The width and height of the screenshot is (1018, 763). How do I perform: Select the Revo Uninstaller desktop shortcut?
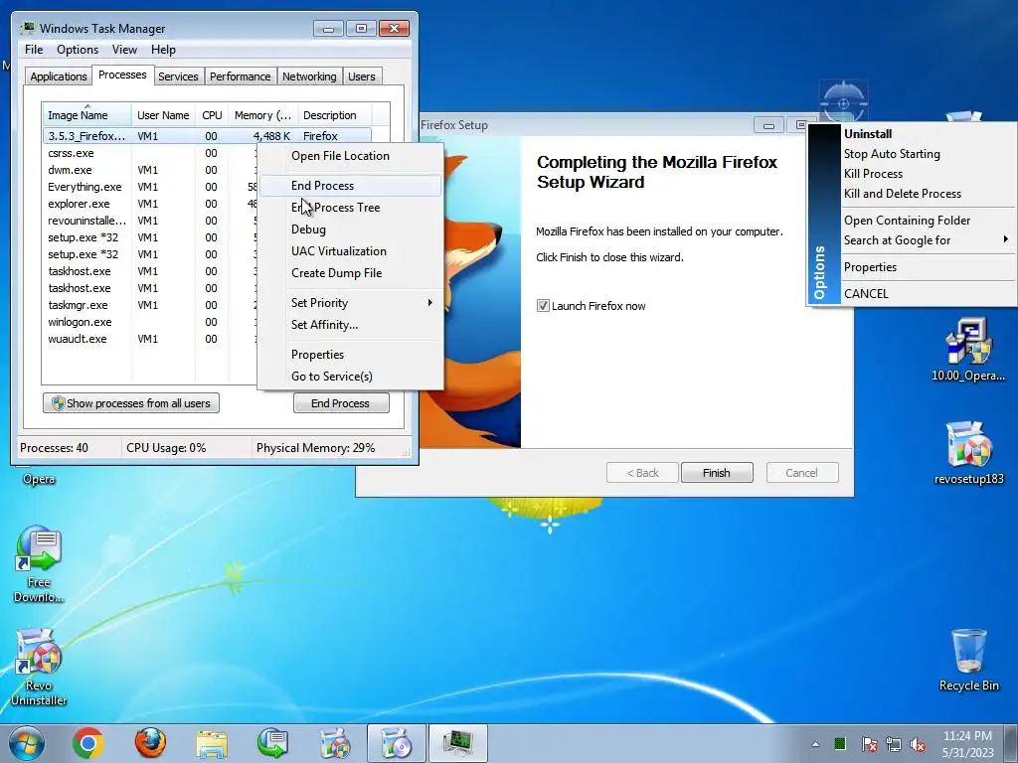tap(39, 667)
